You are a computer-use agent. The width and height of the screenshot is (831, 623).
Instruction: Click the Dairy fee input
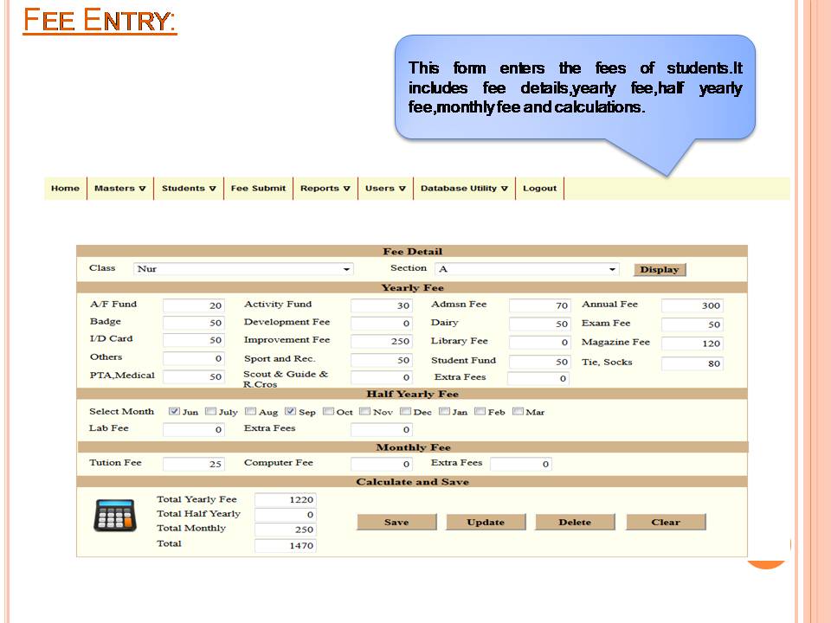[x=539, y=324]
